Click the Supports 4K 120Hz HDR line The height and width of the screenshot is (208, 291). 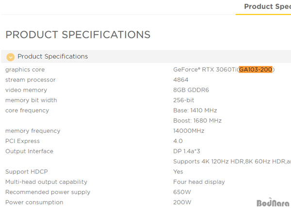point(232,161)
